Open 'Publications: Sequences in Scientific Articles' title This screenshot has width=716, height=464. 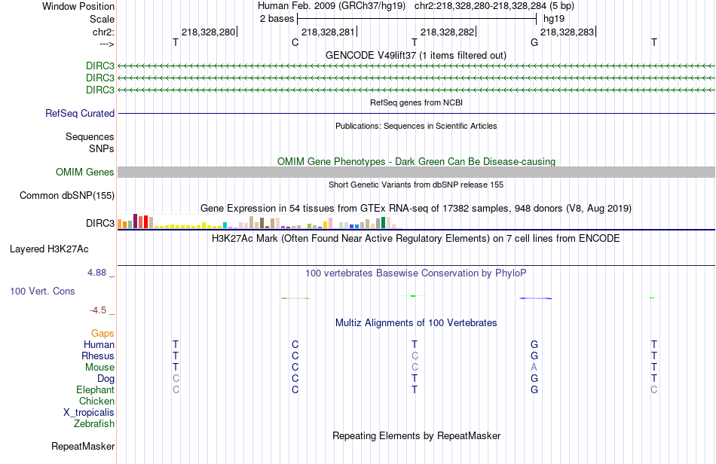coord(416,126)
